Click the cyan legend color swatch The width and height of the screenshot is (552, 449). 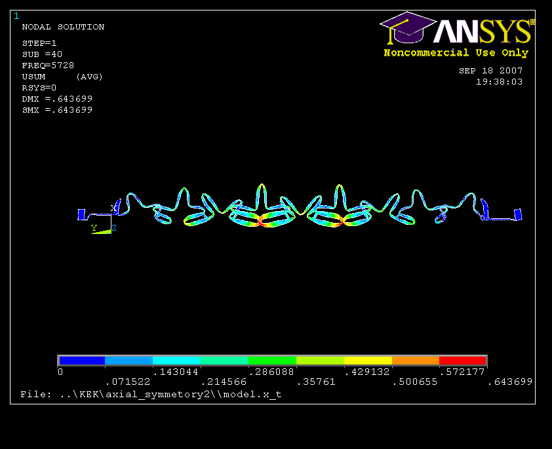176,361
